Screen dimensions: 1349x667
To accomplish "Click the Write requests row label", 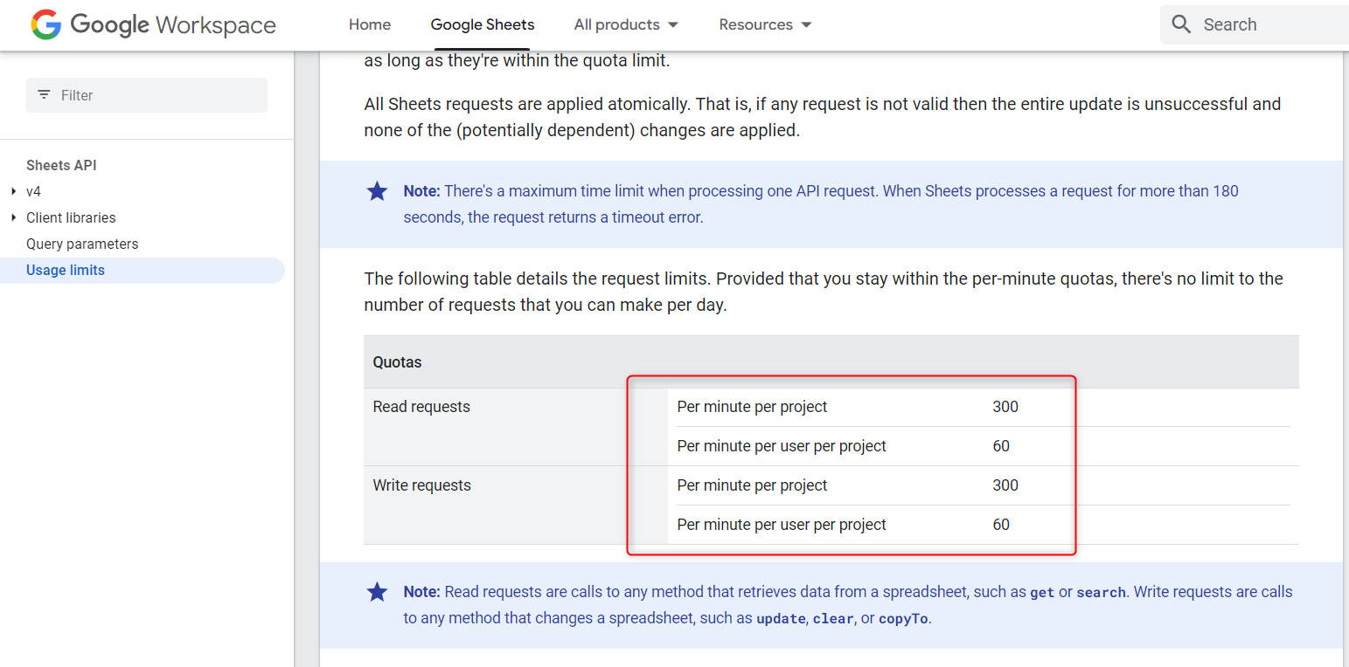I will coord(421,485).
